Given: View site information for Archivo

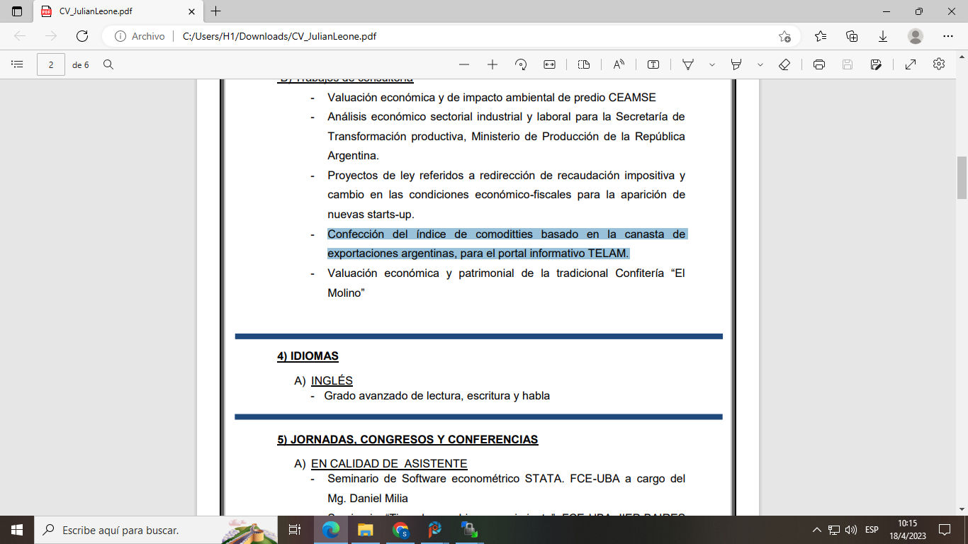Looking at the screenshot, I should (140, 36).
